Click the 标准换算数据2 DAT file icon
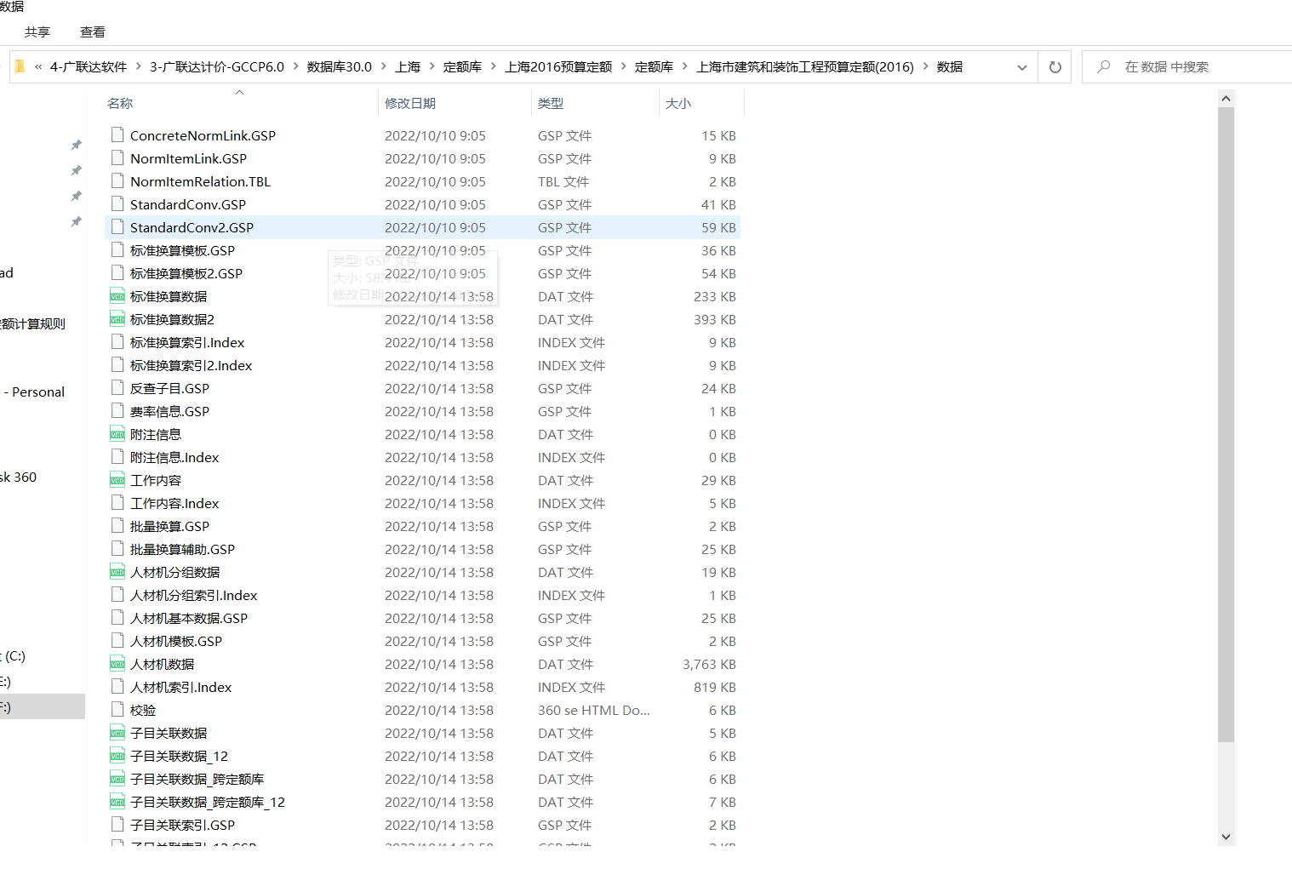The width and height of the screenshot is (1292, 869). (117, 318)
